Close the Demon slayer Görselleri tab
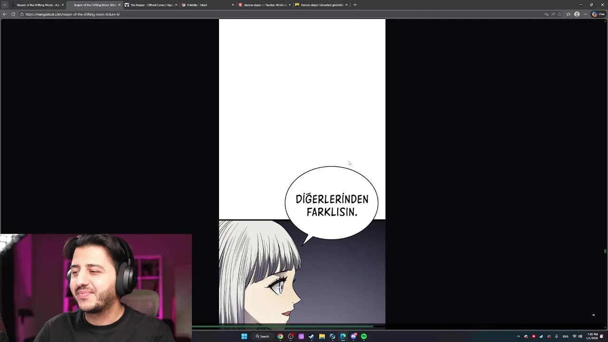The image size is (608, 342). (346, 5)
